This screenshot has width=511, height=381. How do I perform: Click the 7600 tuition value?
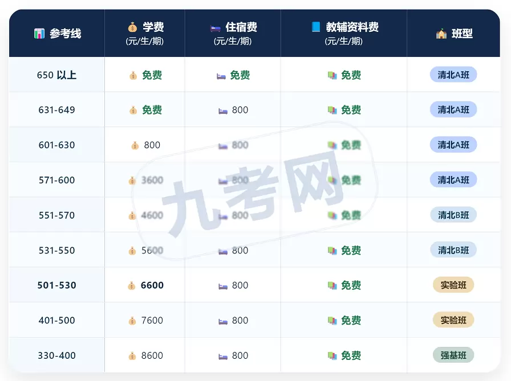[152, 321]
